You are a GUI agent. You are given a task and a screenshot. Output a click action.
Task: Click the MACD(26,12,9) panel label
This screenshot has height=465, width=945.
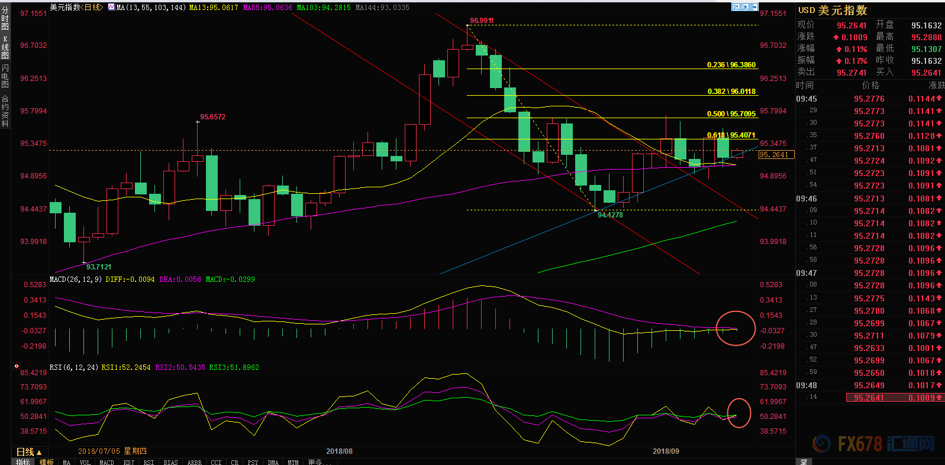[x=76, y=279]
